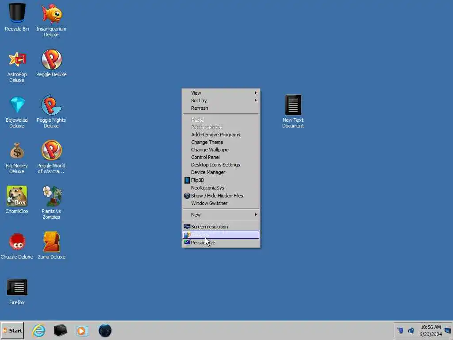Select the Big Money Deluxe icon
Viewport: 453px width, 340px height.
17,158
